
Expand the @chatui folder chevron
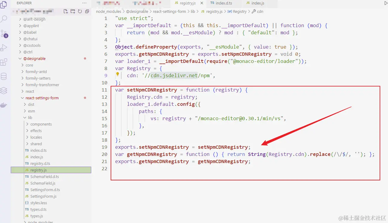(20, 39)
